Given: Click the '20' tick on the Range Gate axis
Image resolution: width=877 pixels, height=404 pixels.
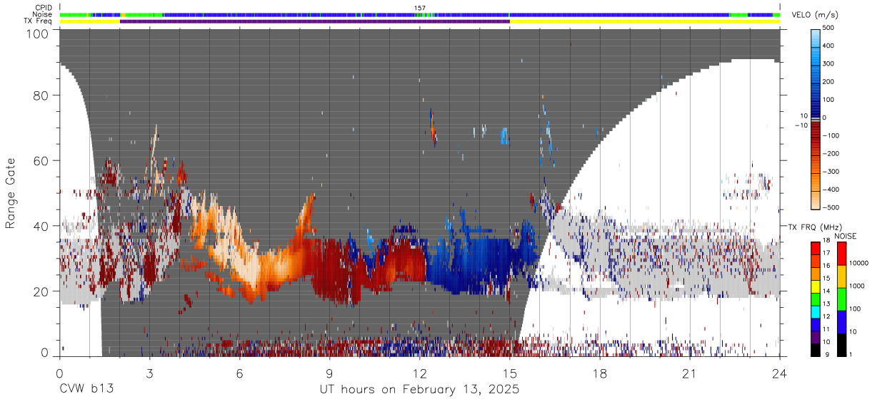Looking at the screenshot, I should [x=41, y=292].
